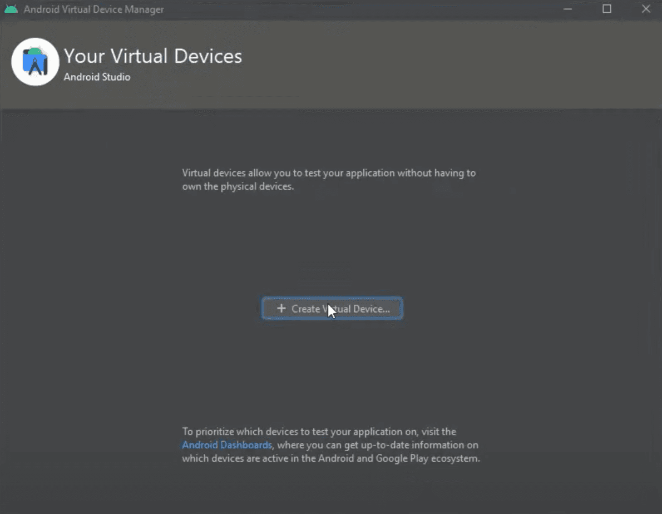This screenshot has height=514, width=662.
Task: Click the Android Virtual Device Manager title bar text
Action: [95, 9]
